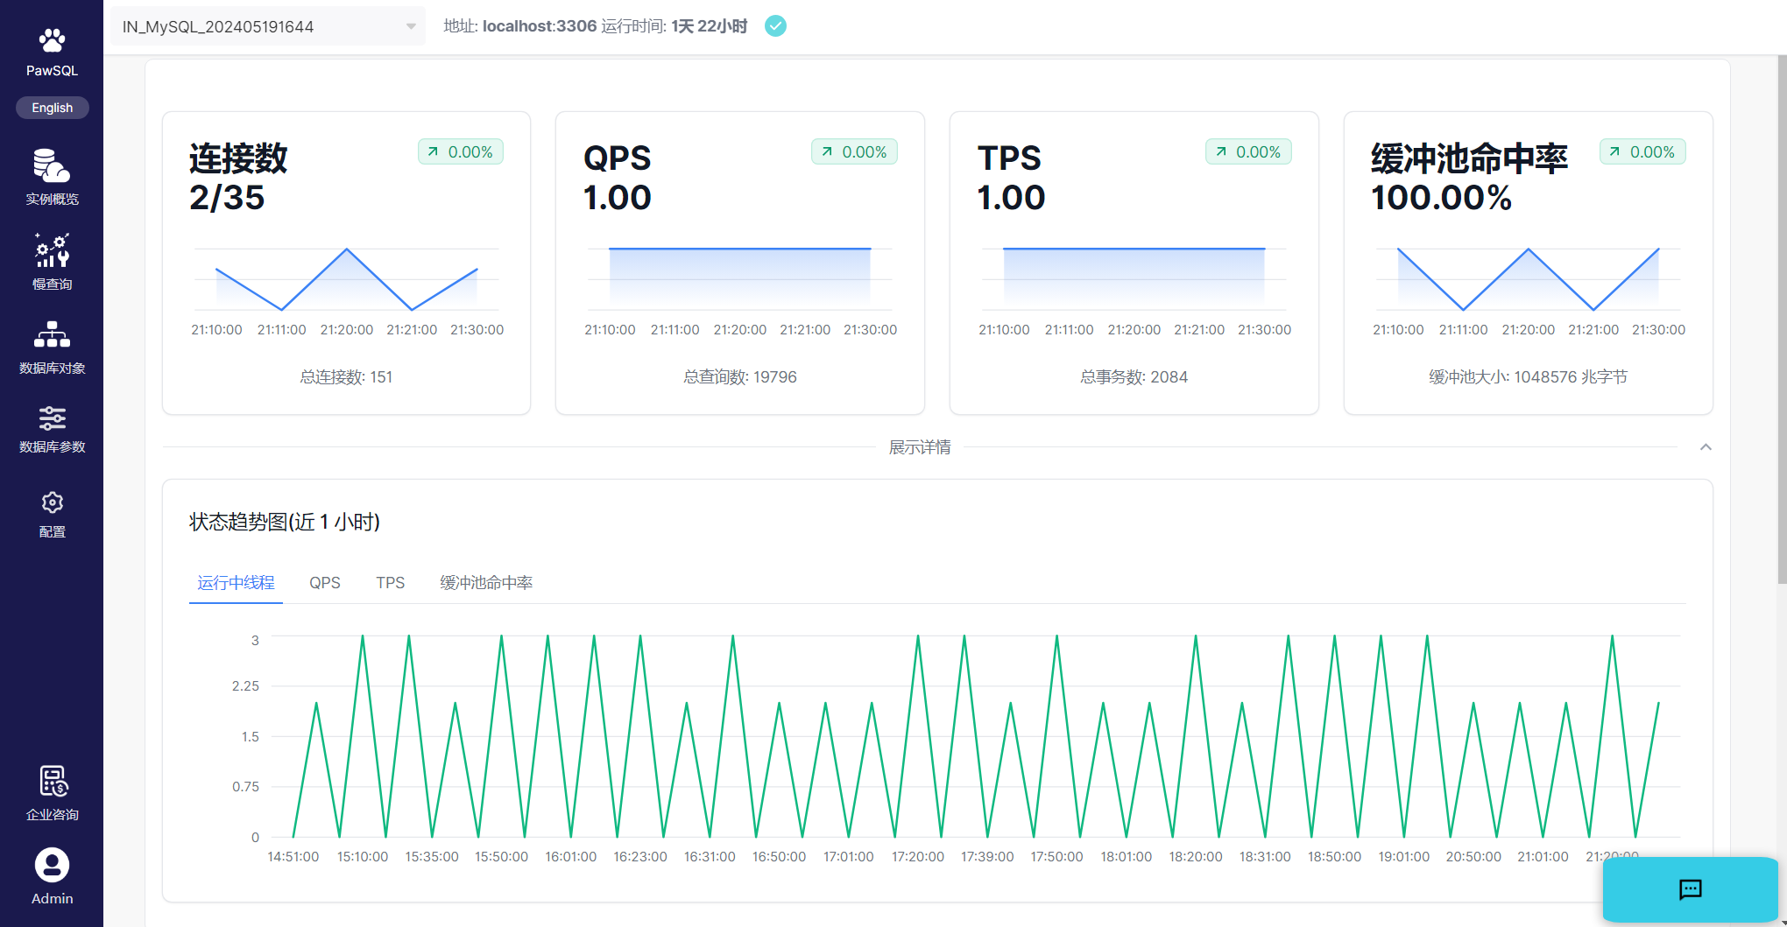Open the 企业咨询 enterprise consulting icon
Viewport: 1787px width, 927px height.
53,782
